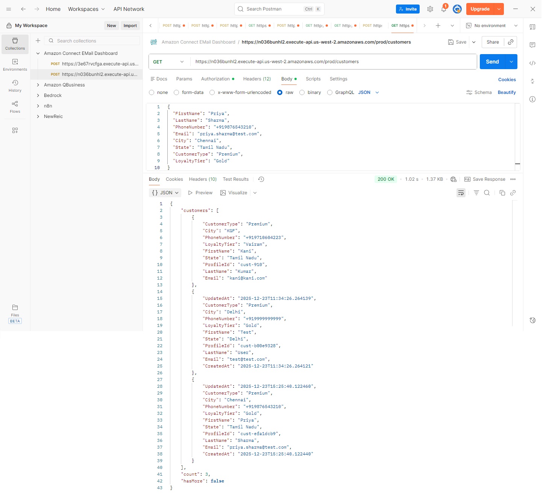
Task: Open the code snippet panel icon
Action: (532, 63)
